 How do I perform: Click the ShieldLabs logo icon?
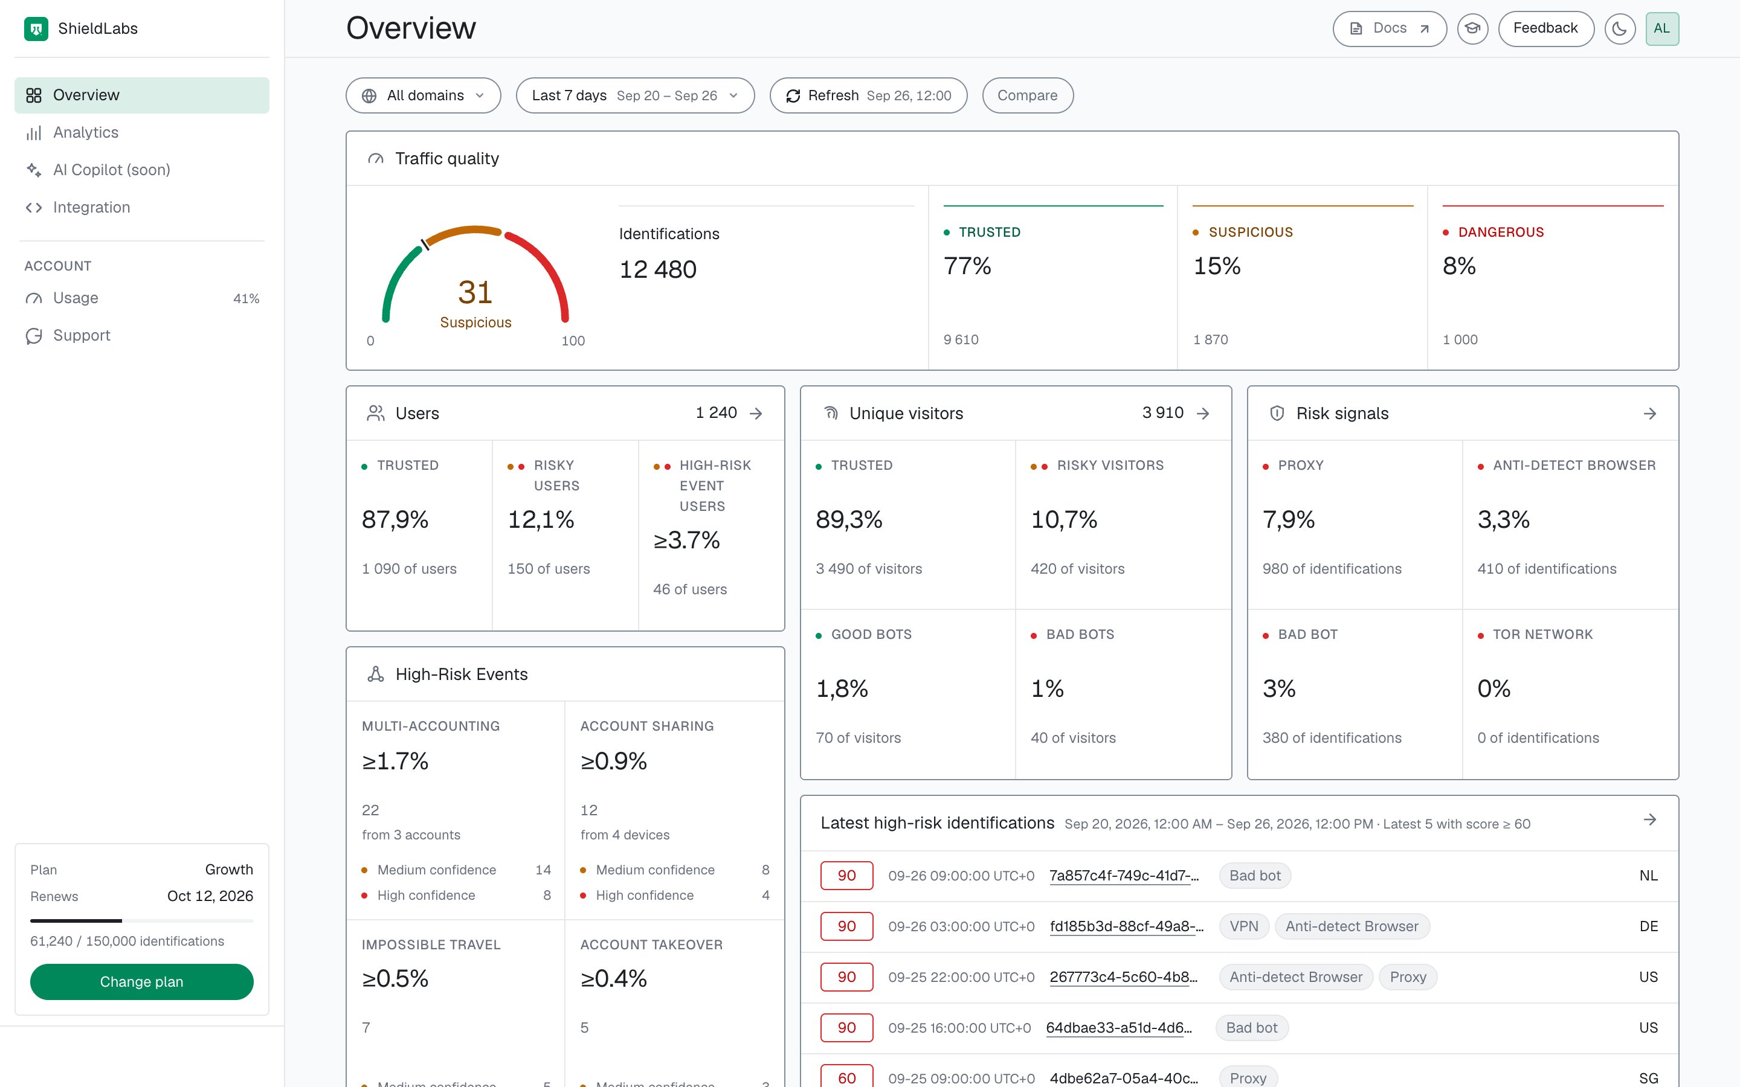click(x=36, y=29)
